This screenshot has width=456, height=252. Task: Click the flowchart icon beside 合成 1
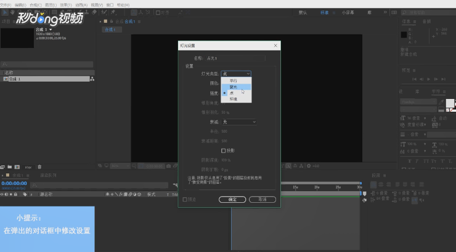tap(92, 79)
